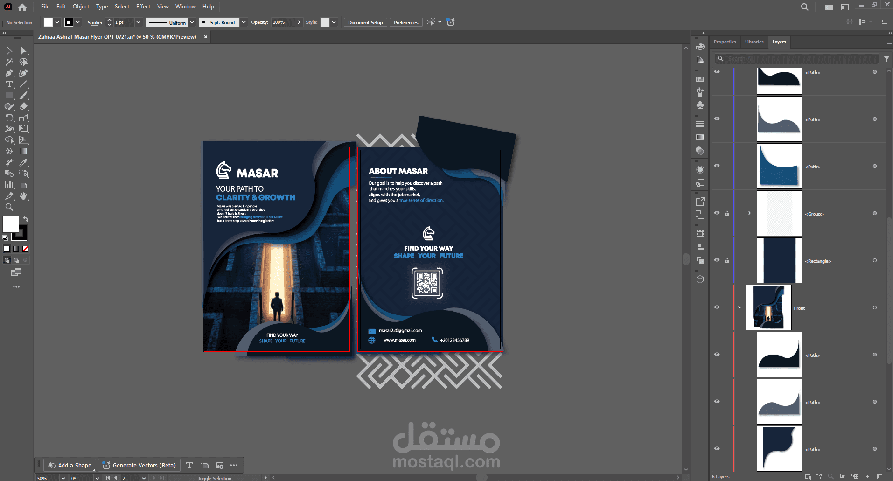893x481 pixels.
Task: Switch to the Properties tab
Action: click(725, 42)
